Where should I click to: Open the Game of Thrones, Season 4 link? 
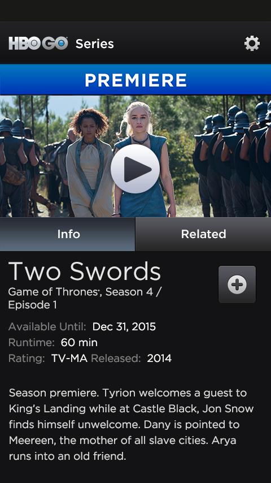point(81,292)
